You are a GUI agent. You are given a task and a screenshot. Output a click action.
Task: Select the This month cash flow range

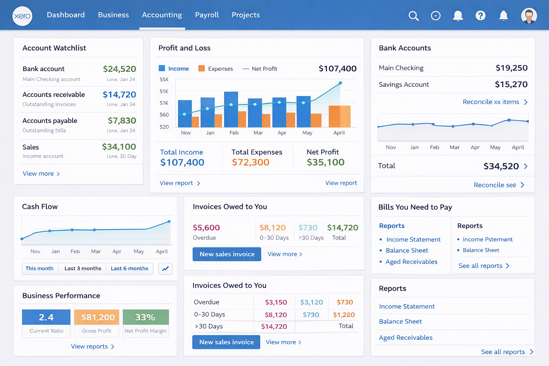(x=39, y=269)
